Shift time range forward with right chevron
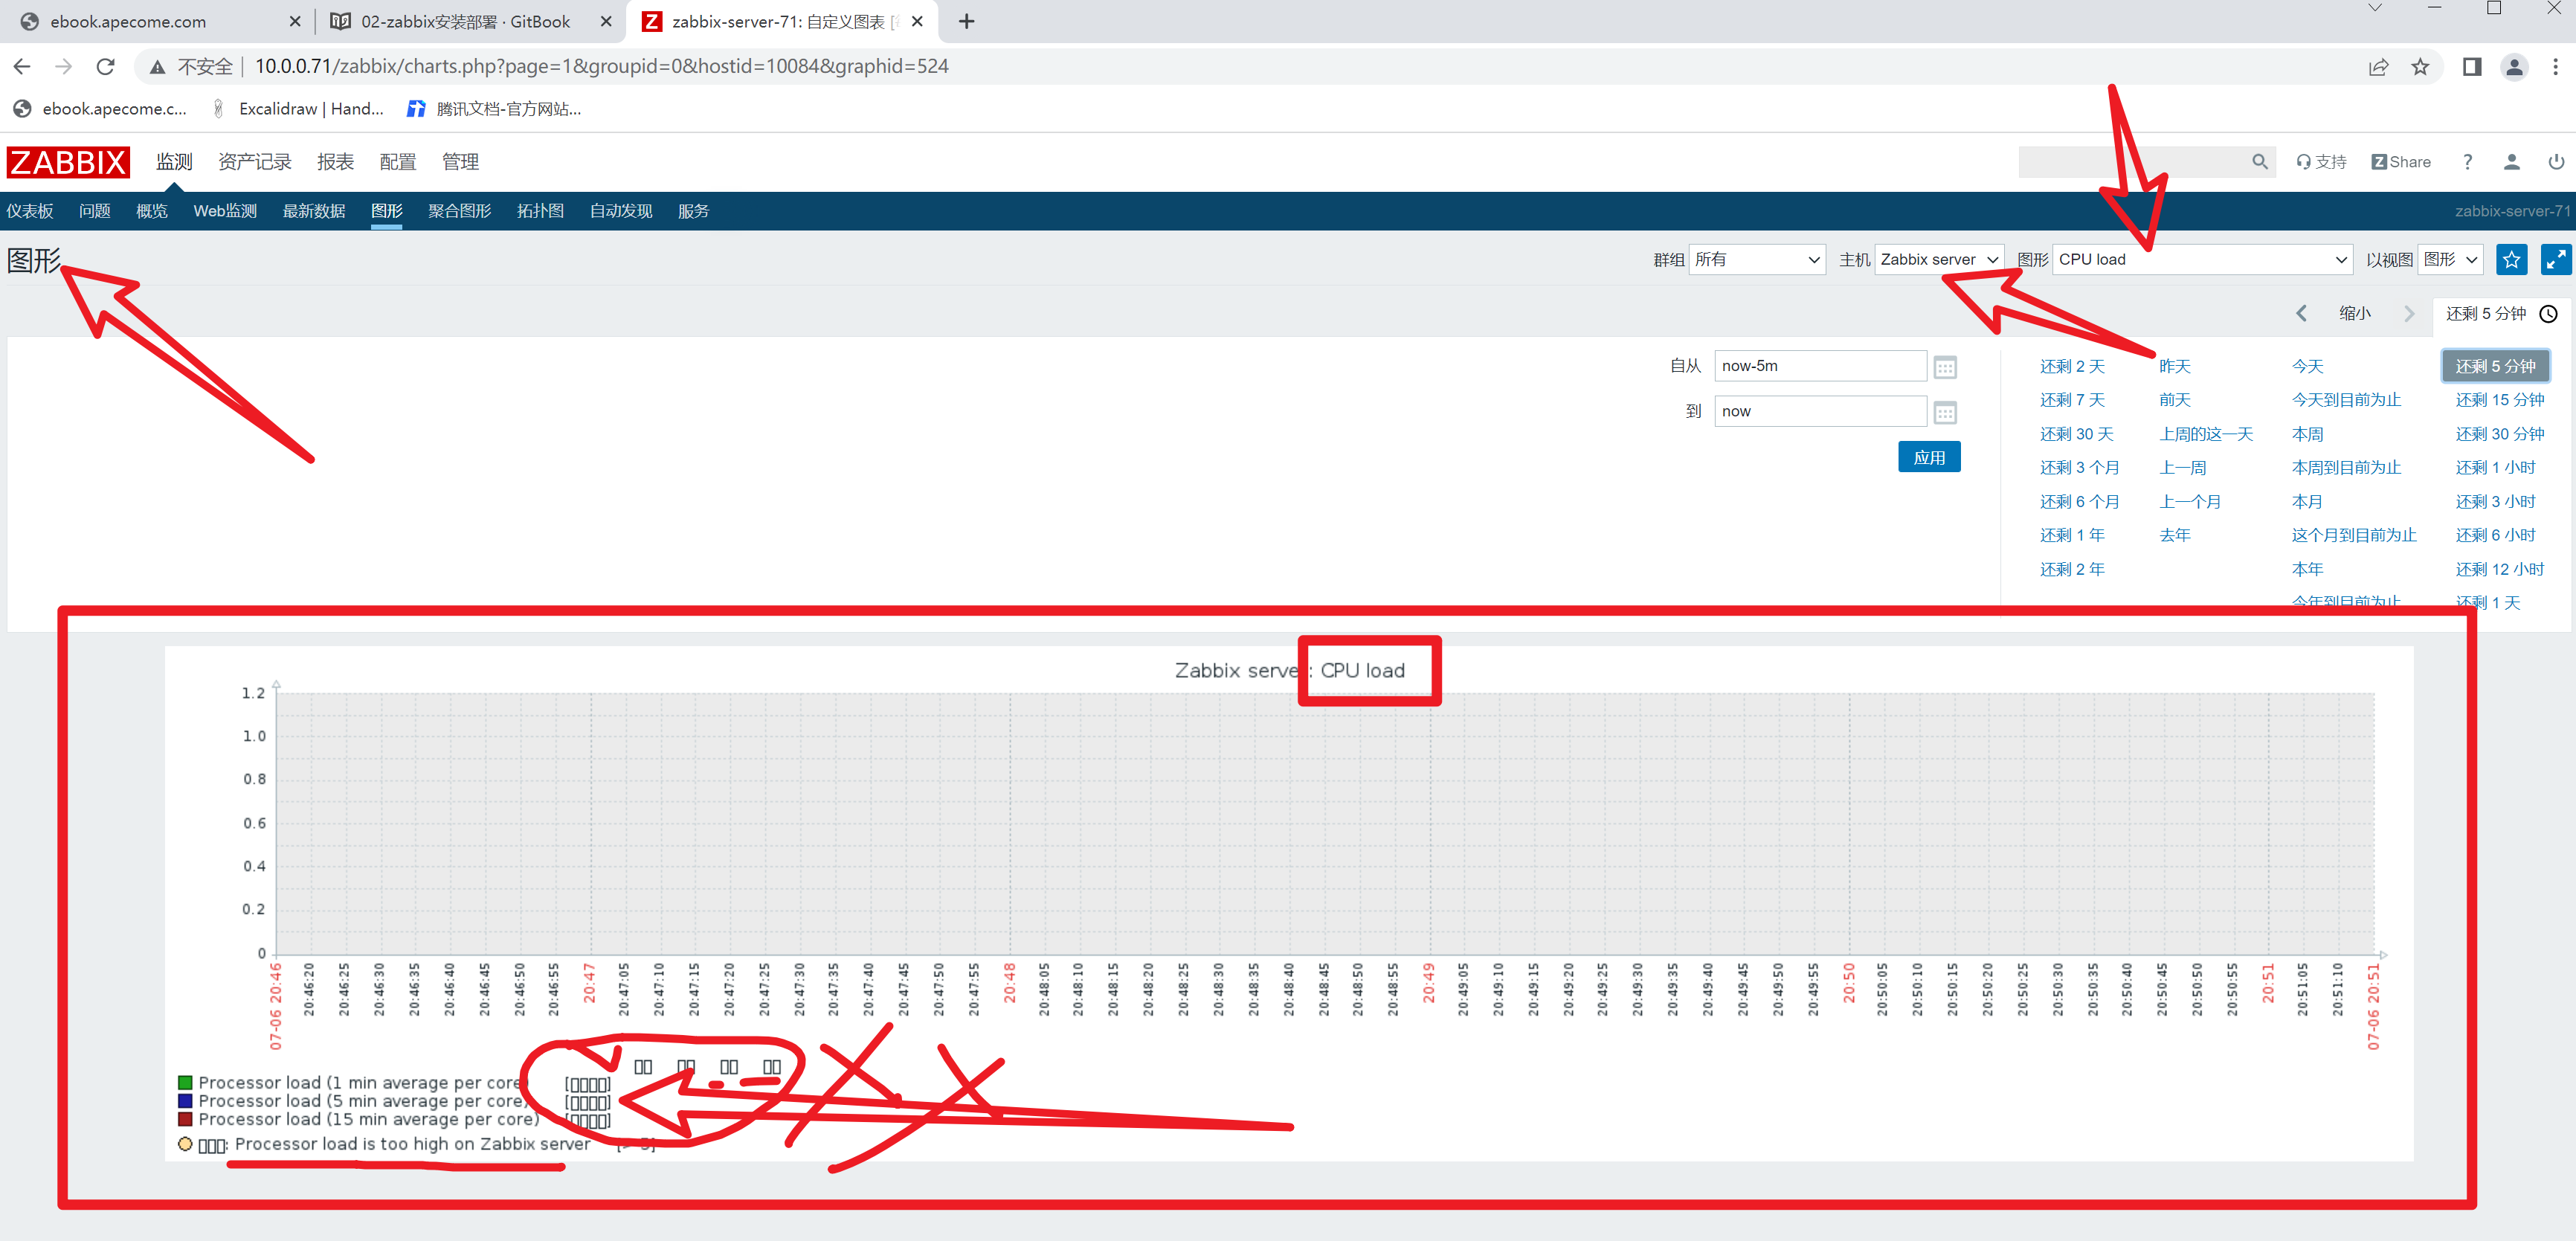This screenshot has width=2576, height=1241. [2409, 314]
